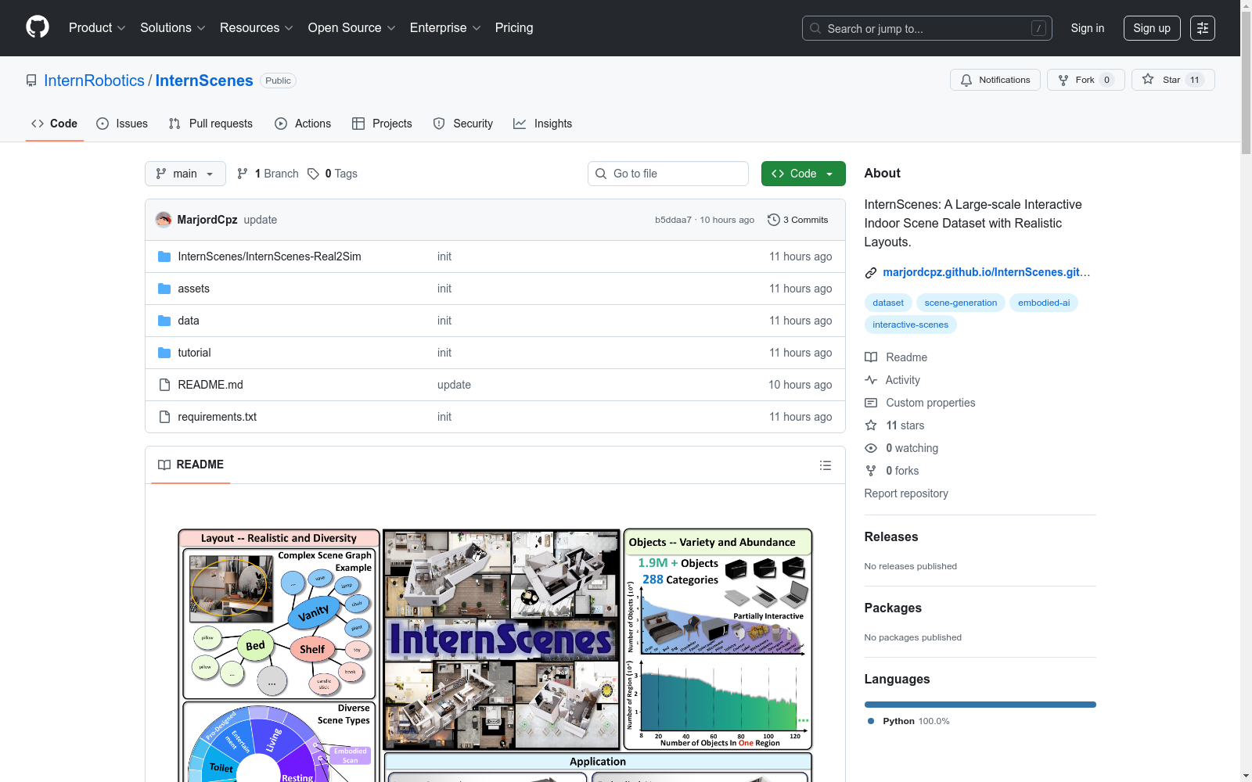Viewport: 1252px width, 782px height.
Task: Switch to the Pull requests tab
Action: point(210,124)
